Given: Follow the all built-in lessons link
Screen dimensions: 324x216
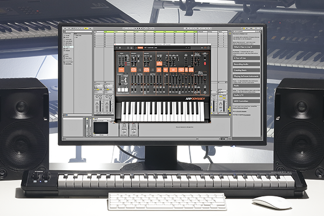Looking at the screenshot, I should [241, 111].
